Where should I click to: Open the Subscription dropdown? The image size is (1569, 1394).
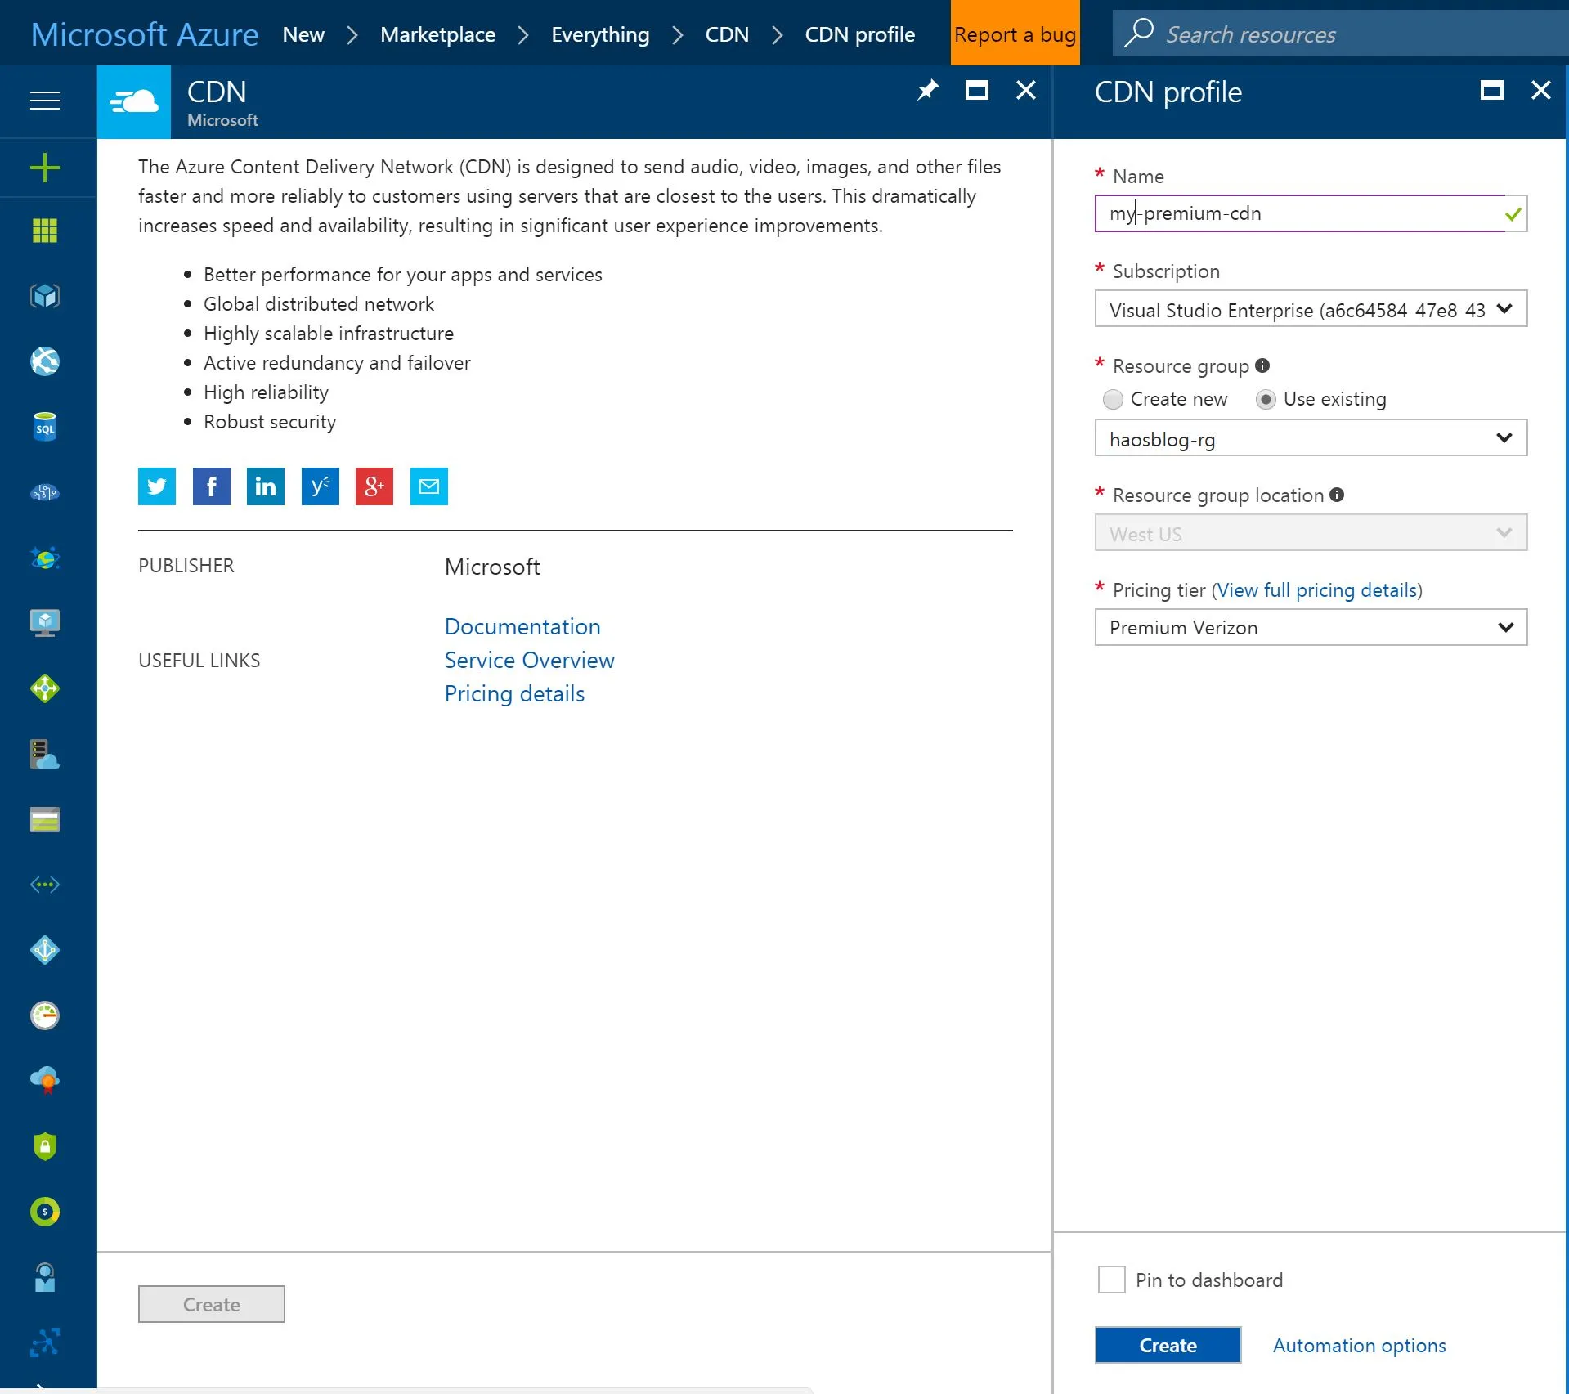(x=1311, y=309)
